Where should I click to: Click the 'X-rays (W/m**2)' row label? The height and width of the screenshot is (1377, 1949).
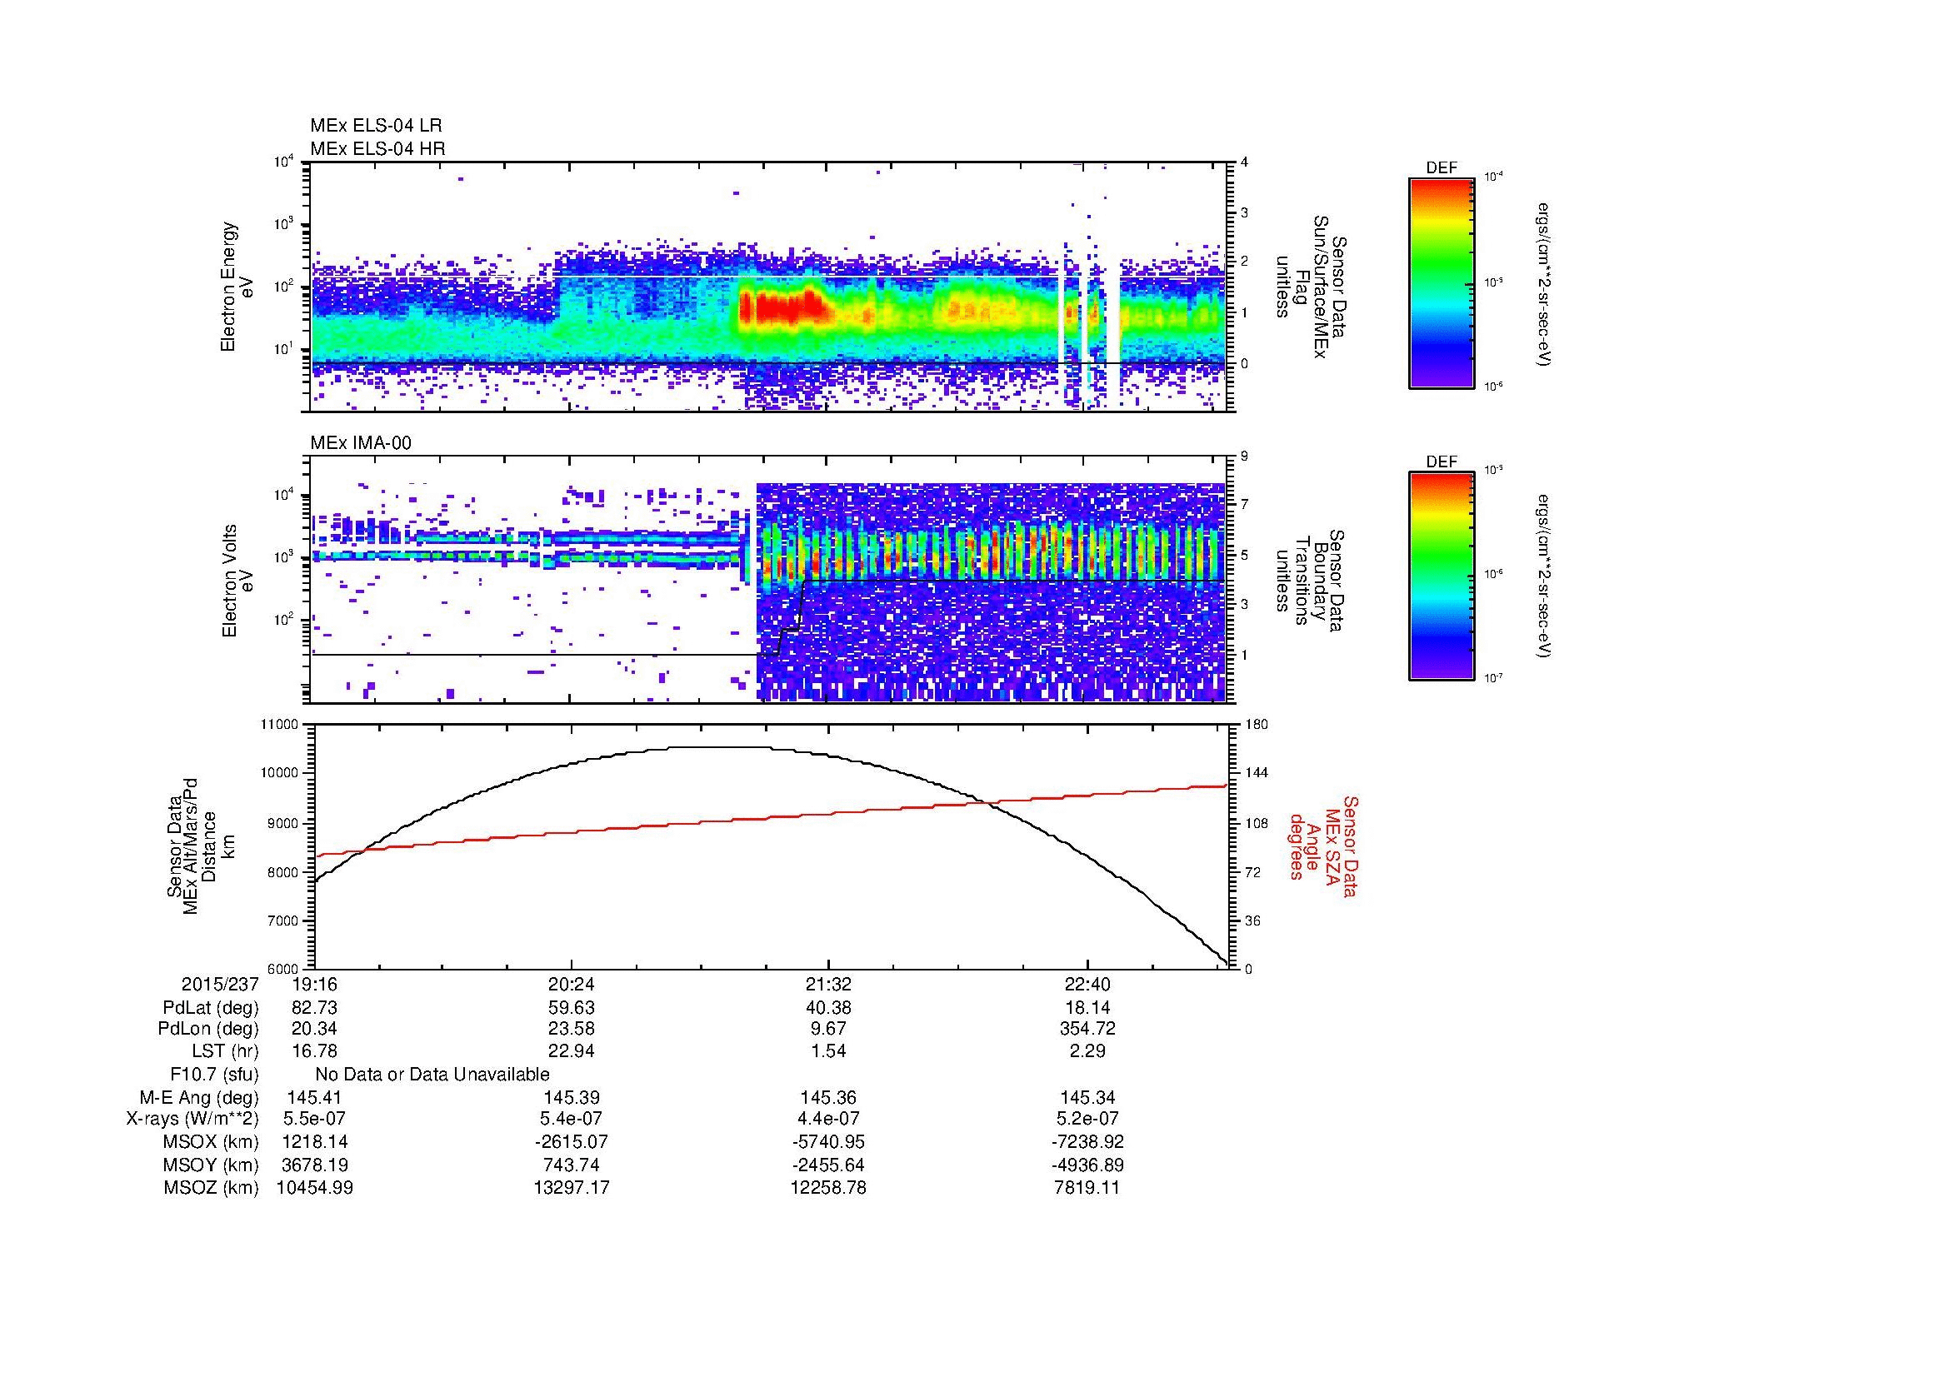click(x=192, y=1119)
